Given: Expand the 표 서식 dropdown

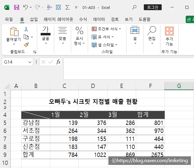Looking at the screenshot, I should [x=103, y=37].
